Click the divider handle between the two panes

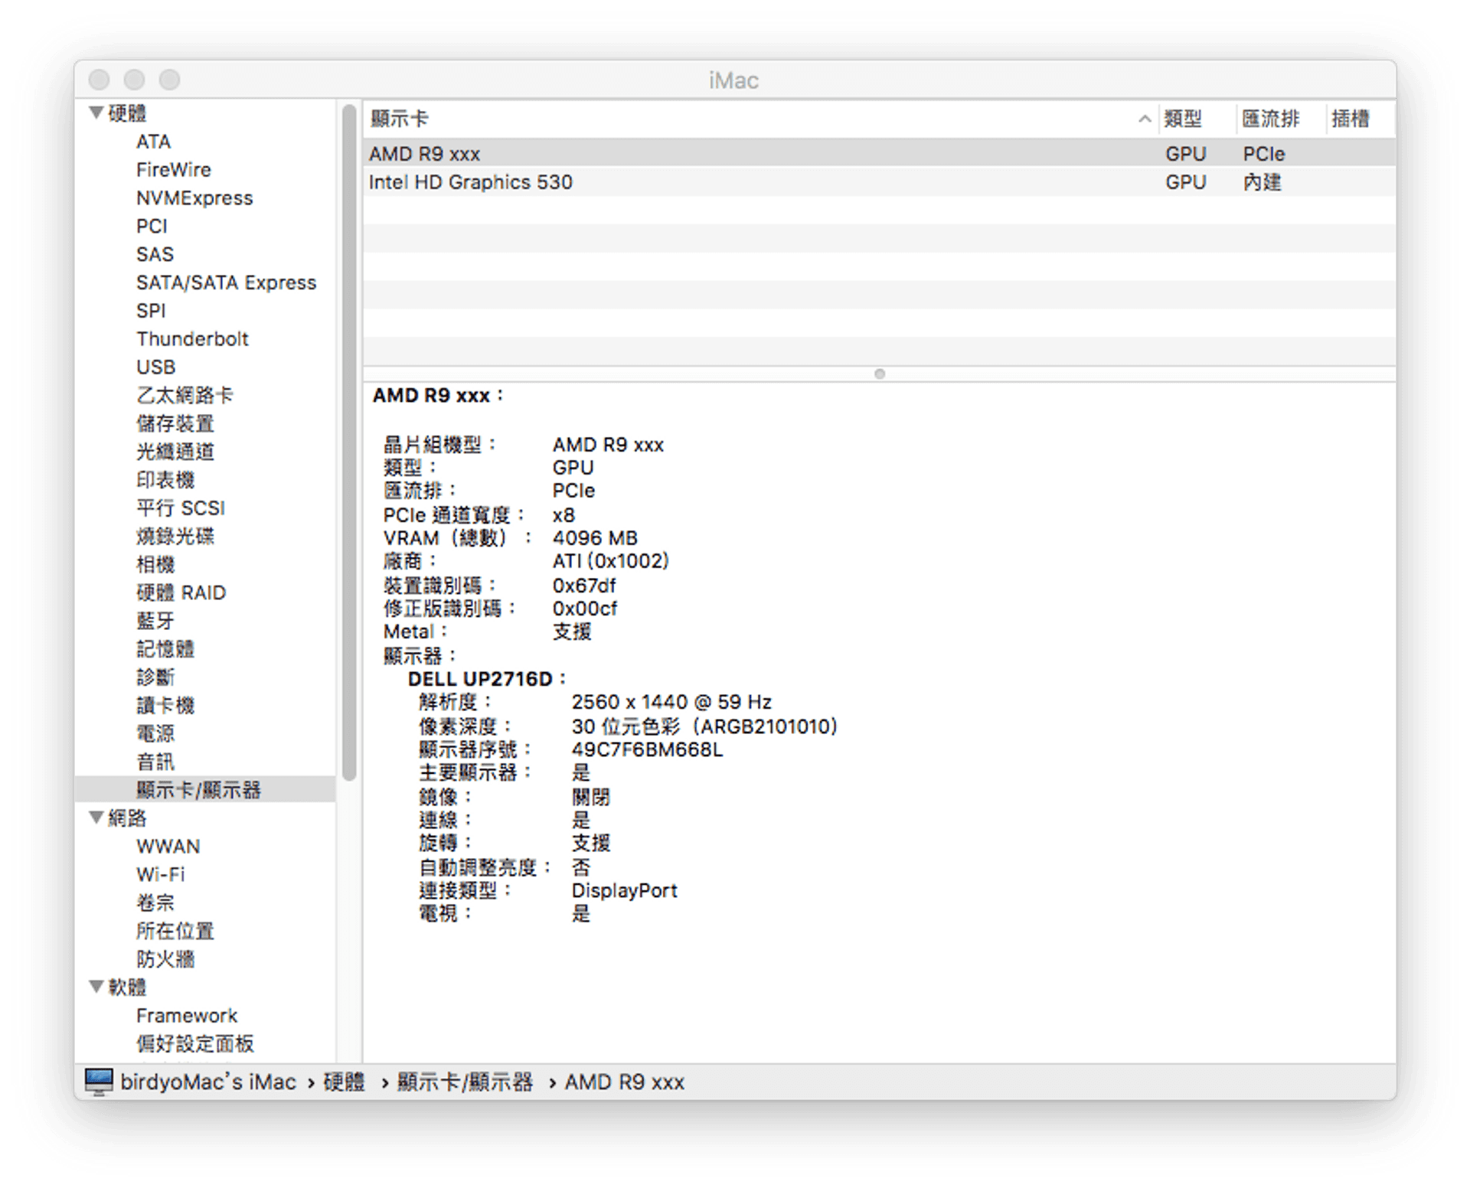pyautogui.click(x=880, y=374)
